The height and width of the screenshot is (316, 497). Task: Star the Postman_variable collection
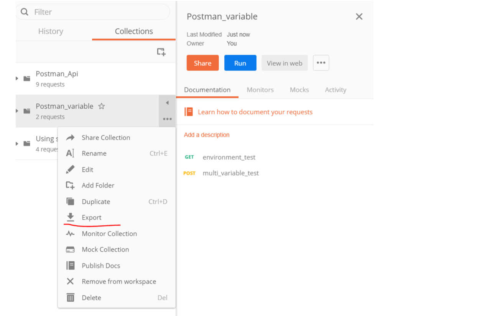101,106
